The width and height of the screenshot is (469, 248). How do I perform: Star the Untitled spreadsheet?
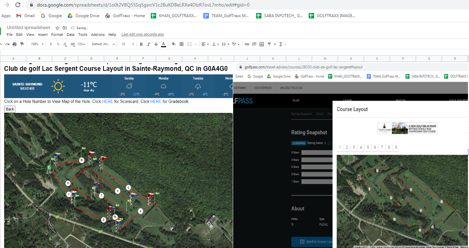57,28
